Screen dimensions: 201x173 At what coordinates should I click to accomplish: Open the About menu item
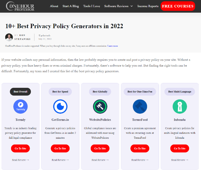(x=54, y=6)
